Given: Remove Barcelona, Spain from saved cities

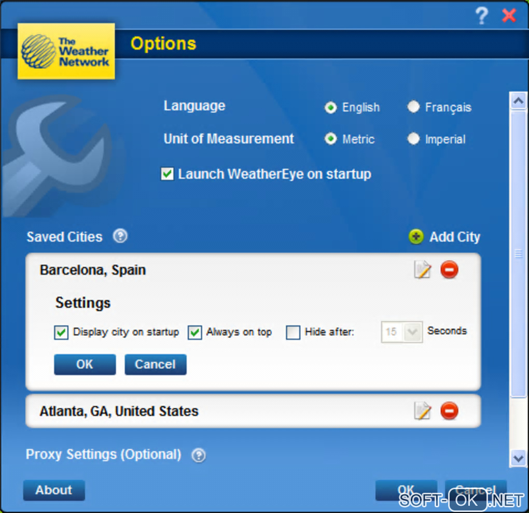Looking at the screenshot, I should (x=449, y=269).
